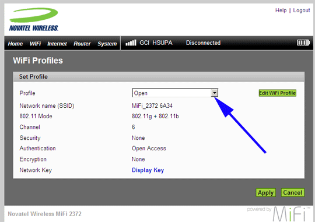The height and width of the screenshot is (222, 315).
Task: Open the Internet menu
Action: [x=57, y=44]
